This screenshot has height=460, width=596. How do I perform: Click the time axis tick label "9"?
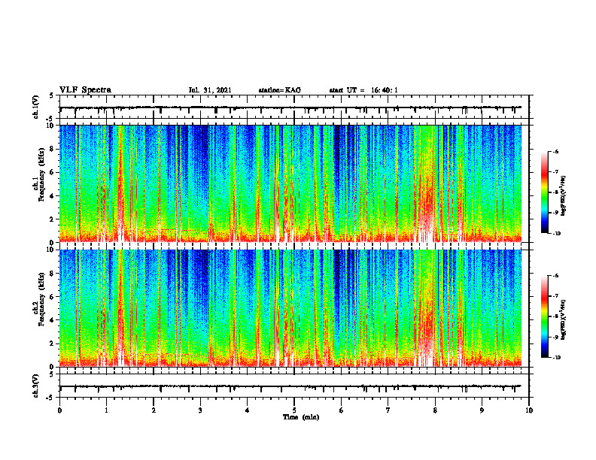click(x=482, y=410)
